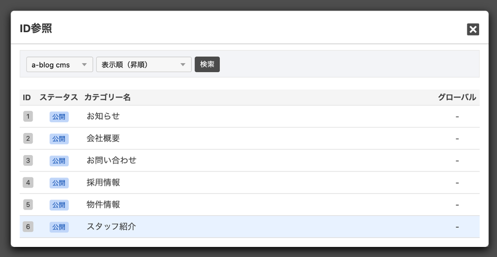Pick the お問い合わせ category

111,160
